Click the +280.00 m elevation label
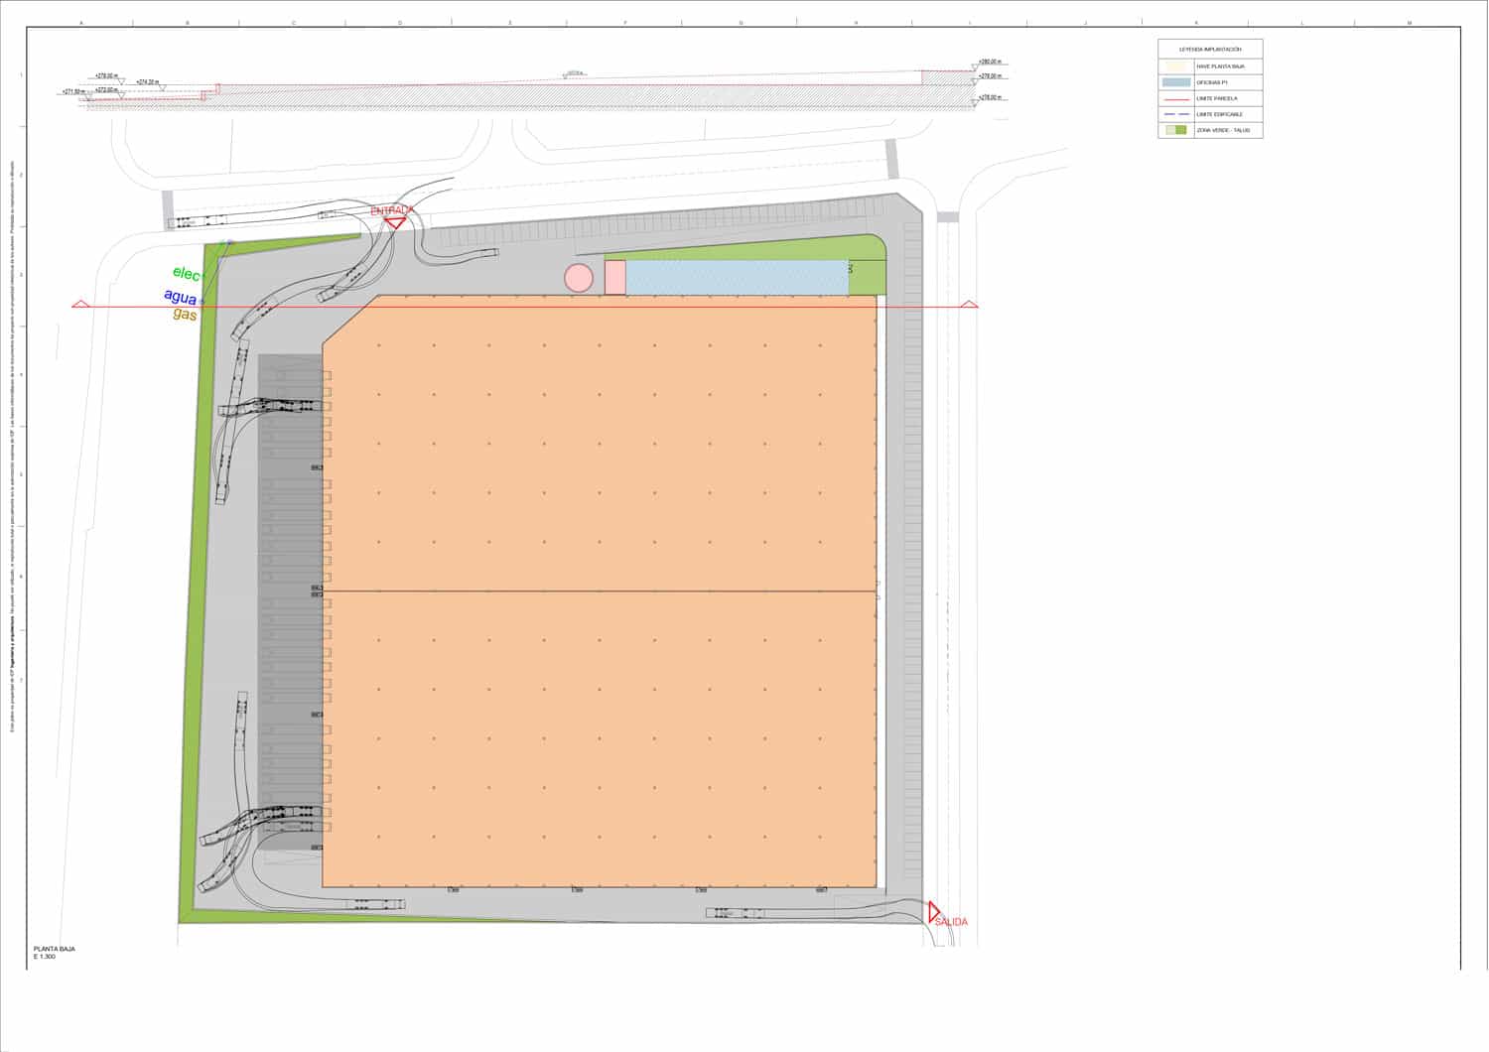 [989, 62]
